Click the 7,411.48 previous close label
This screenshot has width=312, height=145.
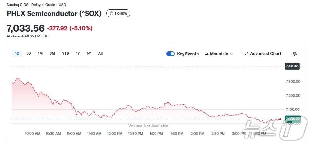tap(292, 66)
